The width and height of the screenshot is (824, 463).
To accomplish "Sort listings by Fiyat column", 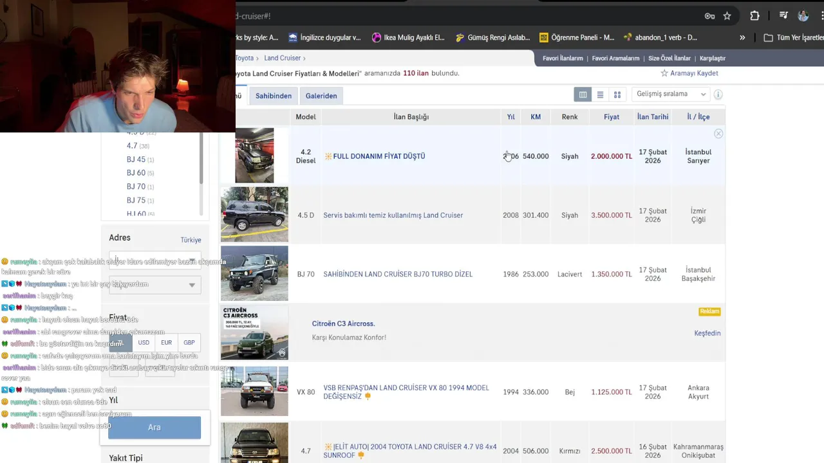I will point(612,117).
